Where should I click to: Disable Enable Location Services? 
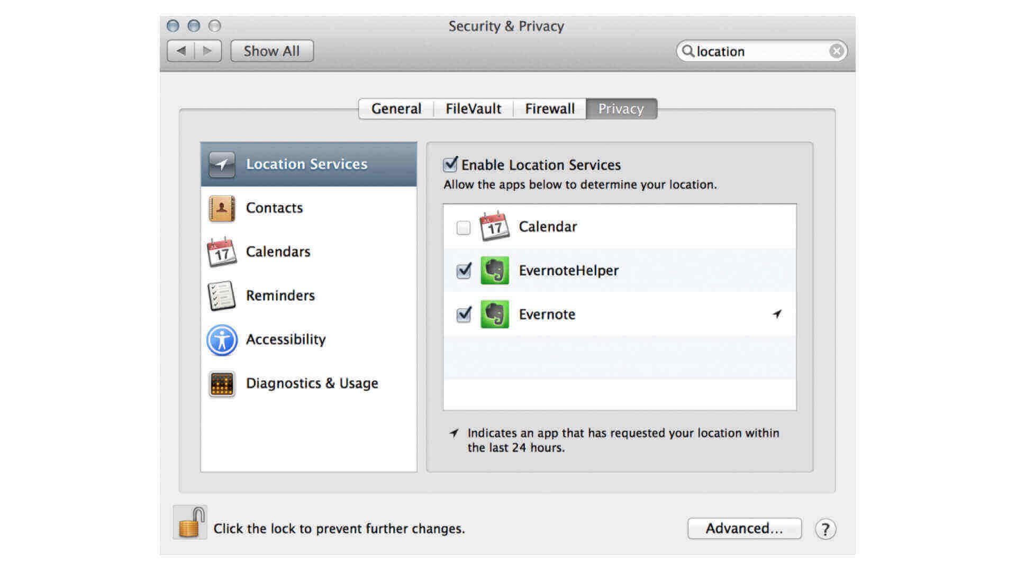coord(449,164)
